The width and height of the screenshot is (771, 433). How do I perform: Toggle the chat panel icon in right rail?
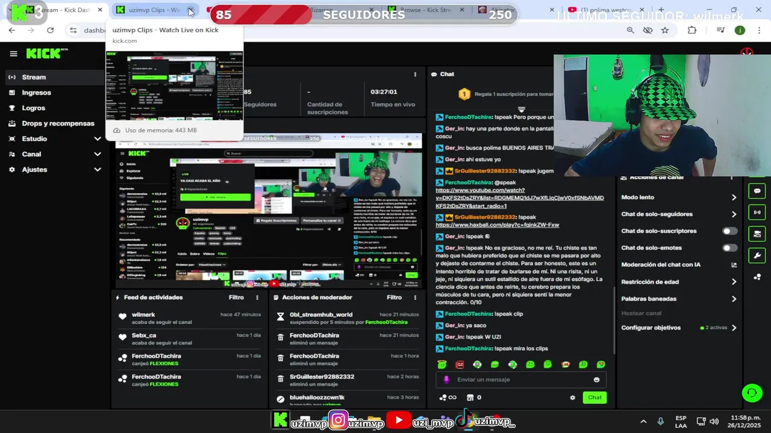[757, 191]
